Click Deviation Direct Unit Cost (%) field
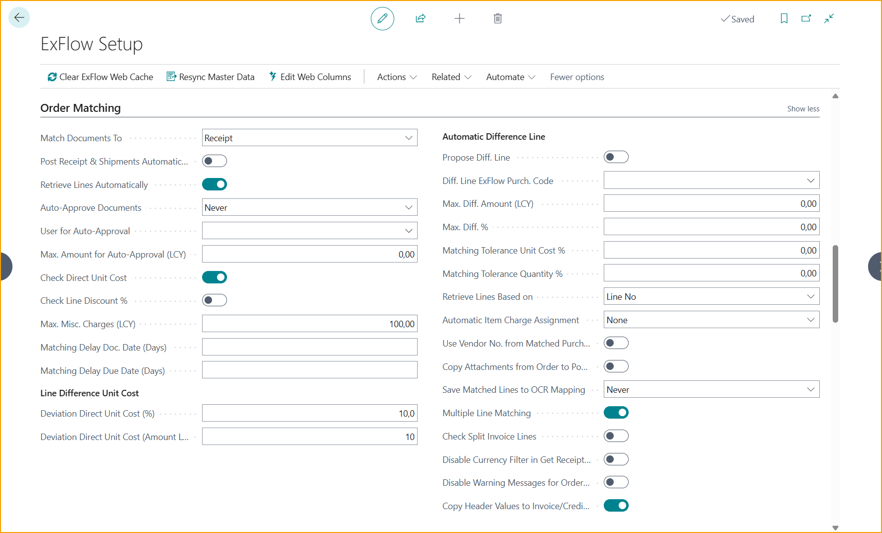Viewport: 882px width, 533px height. coord(310,413)
